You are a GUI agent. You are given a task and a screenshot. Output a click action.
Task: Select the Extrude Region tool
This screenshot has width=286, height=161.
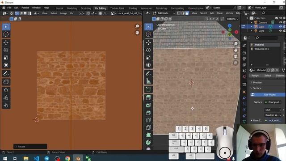click(x=148, y=97)
